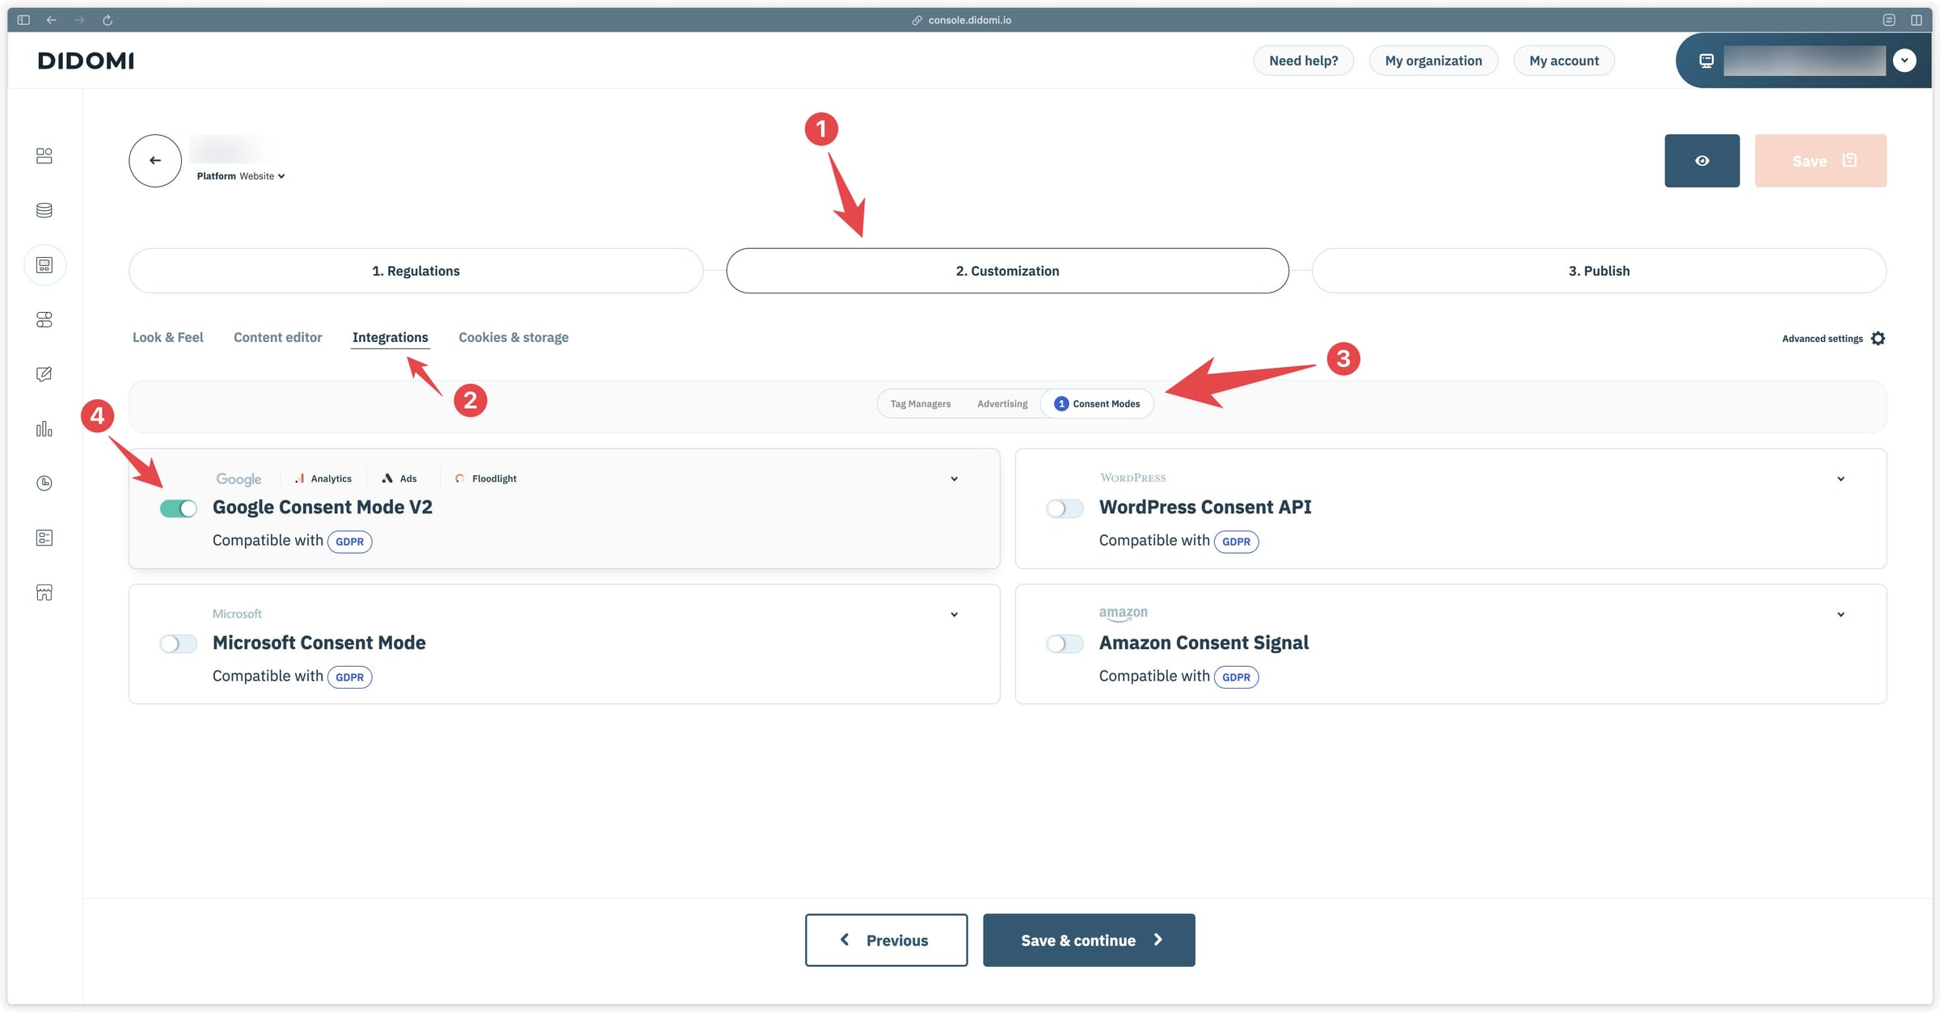The height and width of the screenshot is (1012, 1940).
Task: Open the Platform Website dropdown
Action: tap(241, 176)
